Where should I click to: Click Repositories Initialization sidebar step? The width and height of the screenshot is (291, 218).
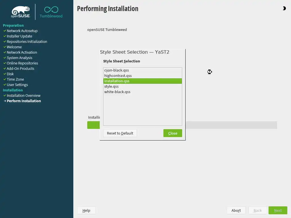(27, 41)
